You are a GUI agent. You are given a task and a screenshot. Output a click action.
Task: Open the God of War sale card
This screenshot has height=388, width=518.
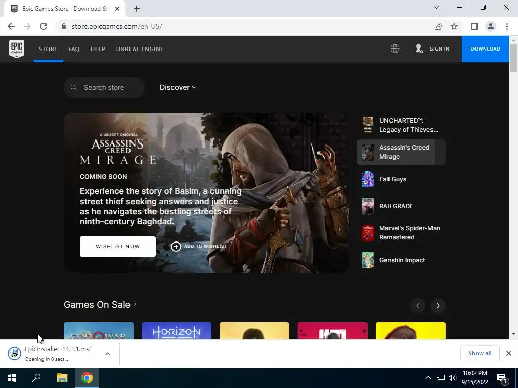point(99,330)
